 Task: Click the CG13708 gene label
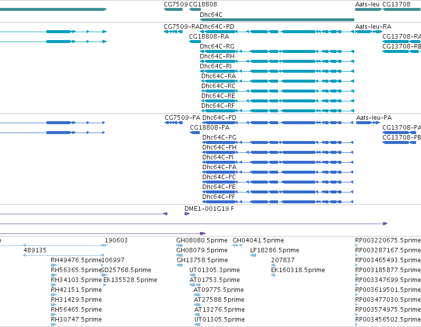396,4
